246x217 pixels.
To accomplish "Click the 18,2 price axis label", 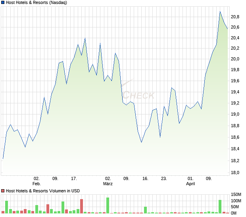I will [235, 161].
